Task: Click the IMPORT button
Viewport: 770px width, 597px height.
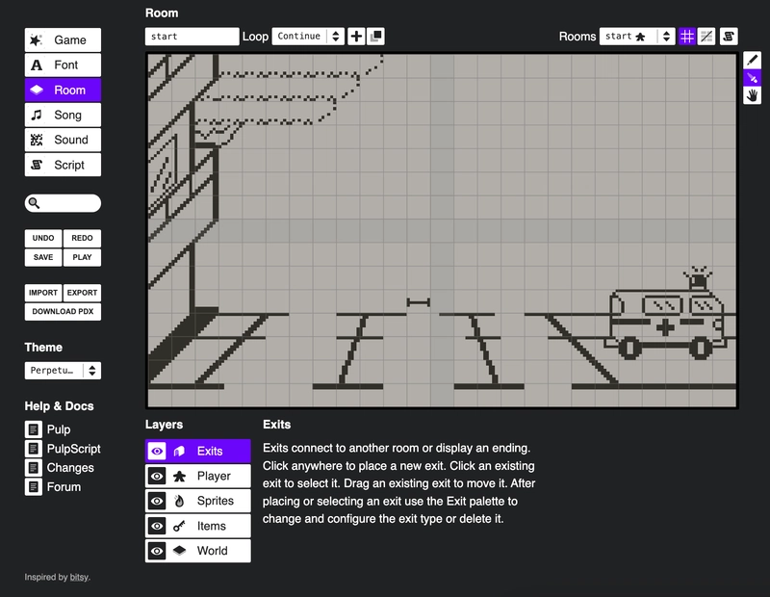Action: click(43, 293)
